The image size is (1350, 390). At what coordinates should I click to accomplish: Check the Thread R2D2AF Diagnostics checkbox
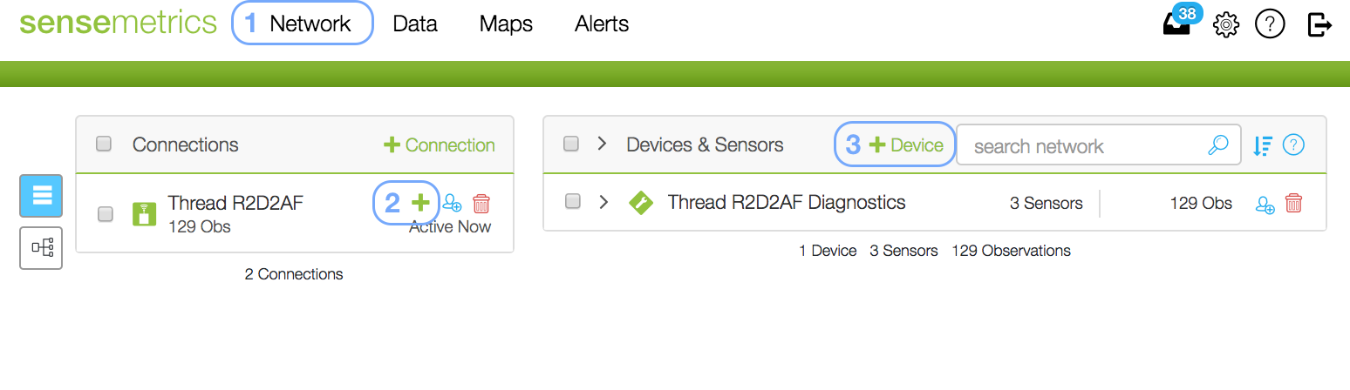(x=573, y=201)
